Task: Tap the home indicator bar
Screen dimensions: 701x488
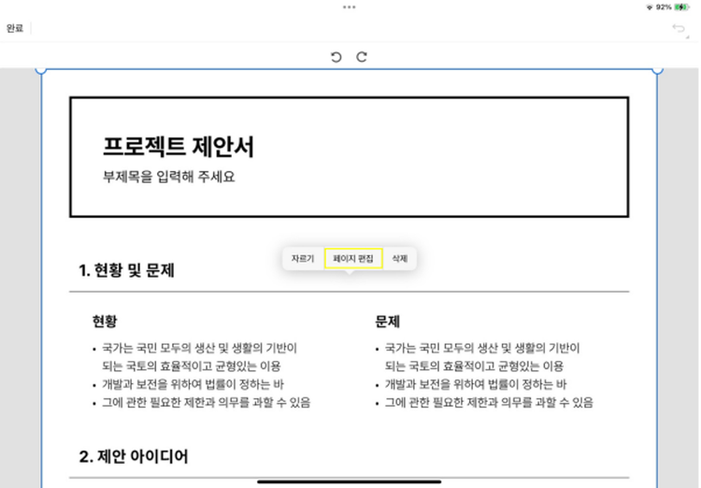Action: (350, 481)
